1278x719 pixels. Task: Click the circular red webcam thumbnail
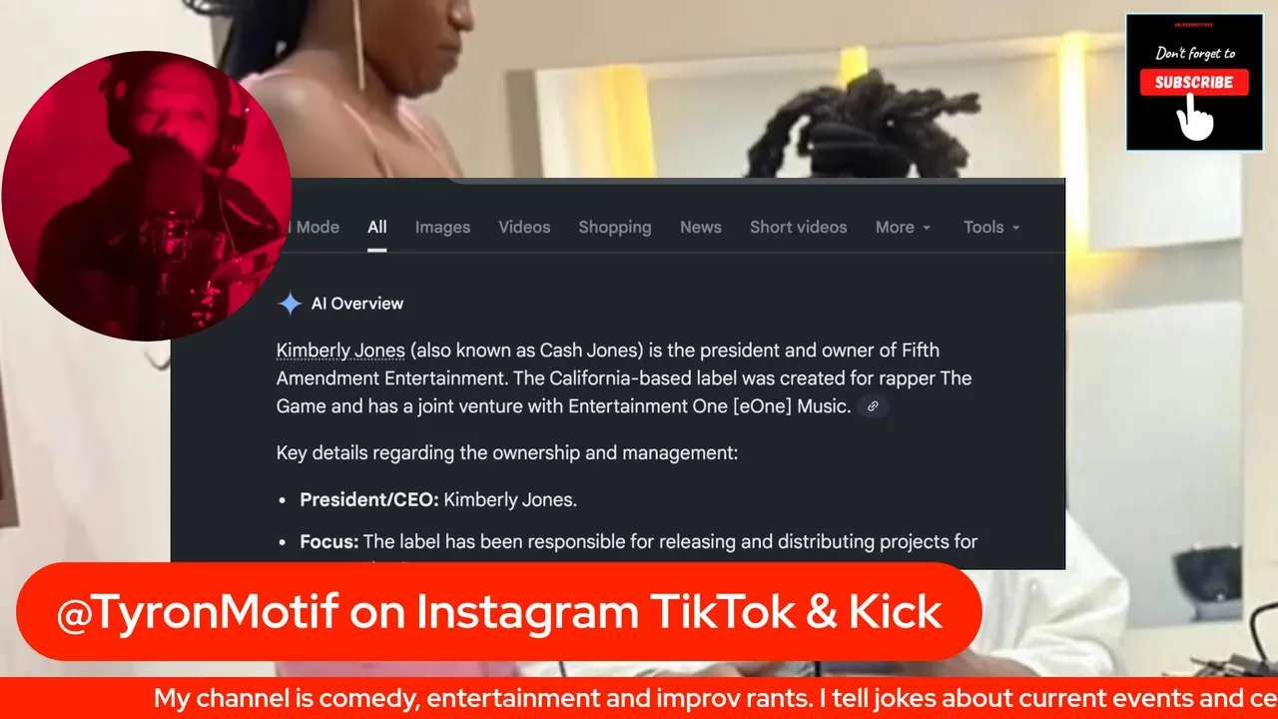(146, 196)
